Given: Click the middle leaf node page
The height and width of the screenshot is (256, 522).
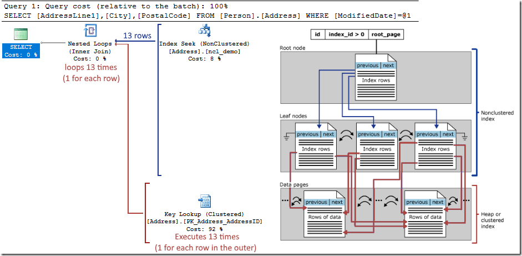Looking at the screenshot, I should (376, 145).
